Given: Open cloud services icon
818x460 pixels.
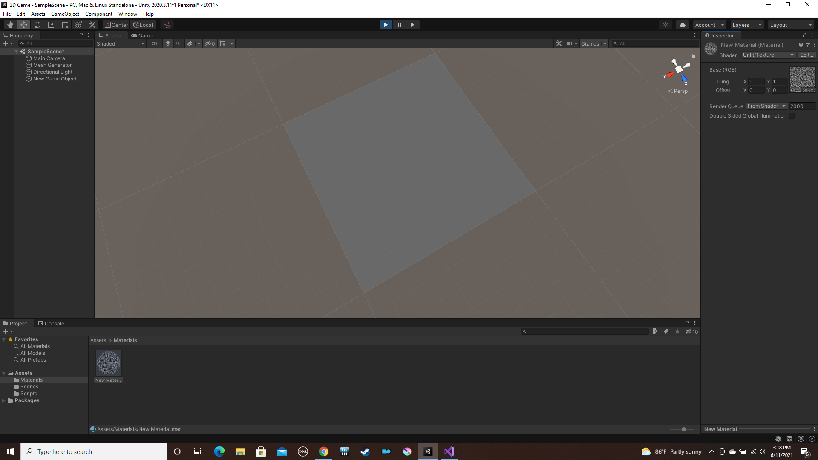Looking at the screenshot, I should (683, 25).
